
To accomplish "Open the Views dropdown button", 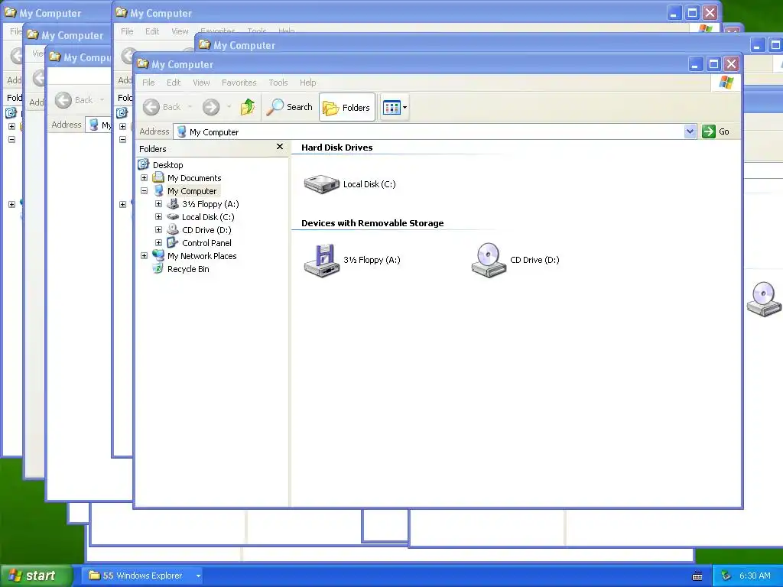I will click(395, 107).
